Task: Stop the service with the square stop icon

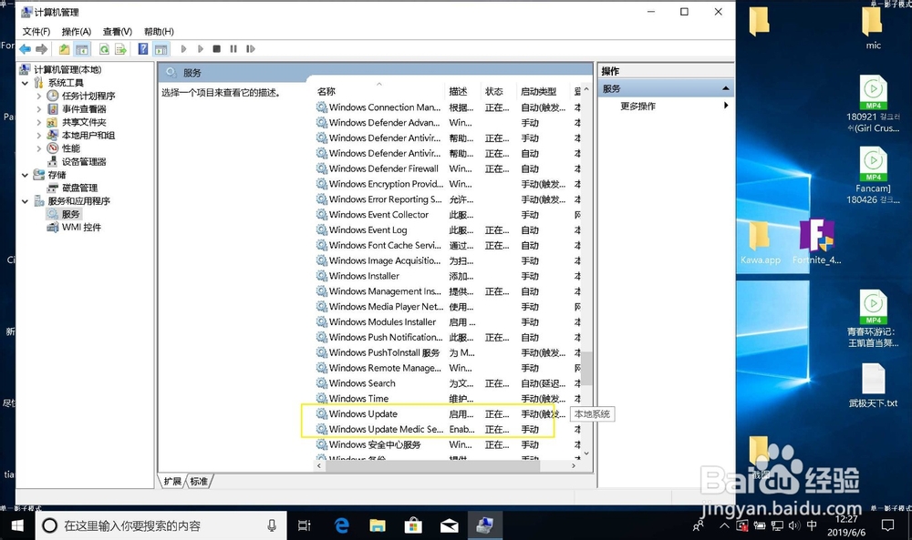Action: tap(215, 50)
